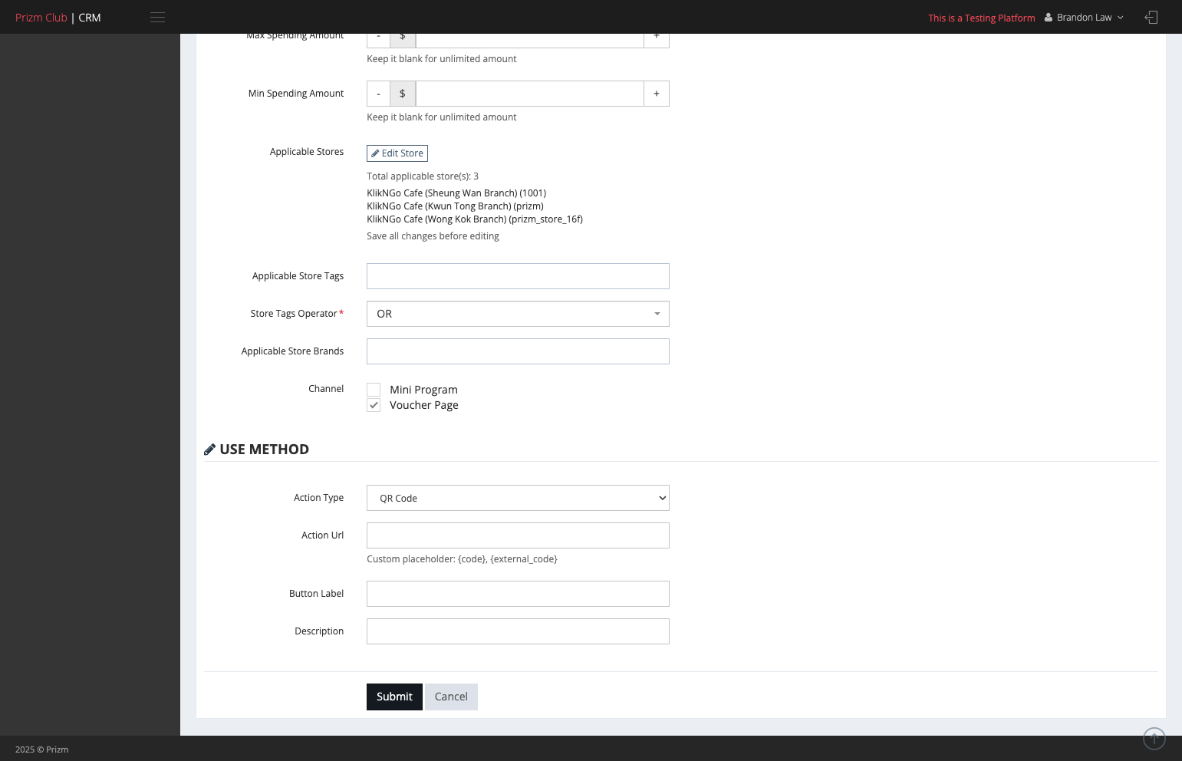Uncheck the Voucher Page channel checkbox
Screen dimensions: 1182x761
374,405
